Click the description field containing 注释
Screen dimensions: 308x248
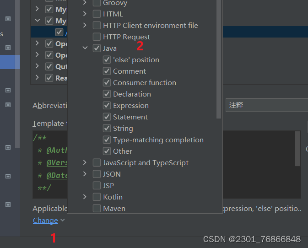tap(267, 105)
